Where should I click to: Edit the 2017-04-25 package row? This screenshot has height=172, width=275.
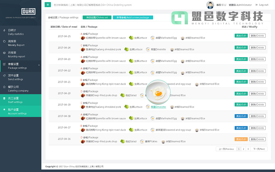pyautogui.click(x=241, y=36)
